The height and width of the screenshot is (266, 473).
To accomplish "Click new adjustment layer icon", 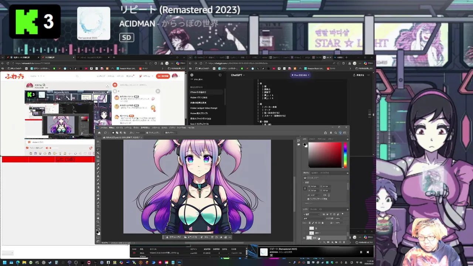I will tap(333, 242).
